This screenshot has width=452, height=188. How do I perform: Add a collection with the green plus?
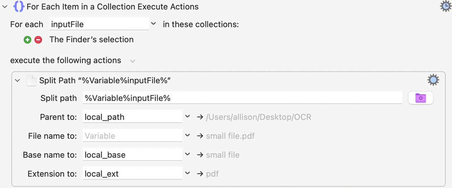click(27, 39)
